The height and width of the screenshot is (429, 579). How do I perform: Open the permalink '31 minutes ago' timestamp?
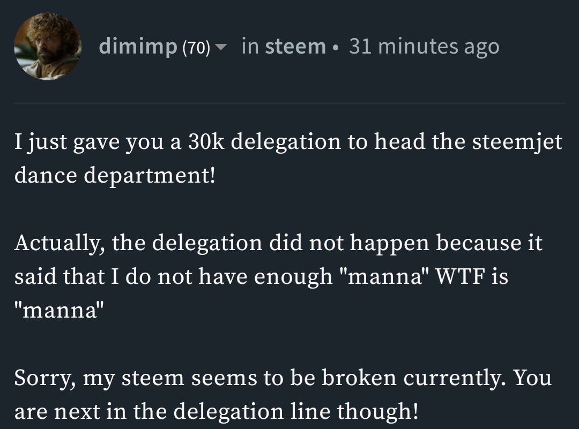[x=424, y=47]
